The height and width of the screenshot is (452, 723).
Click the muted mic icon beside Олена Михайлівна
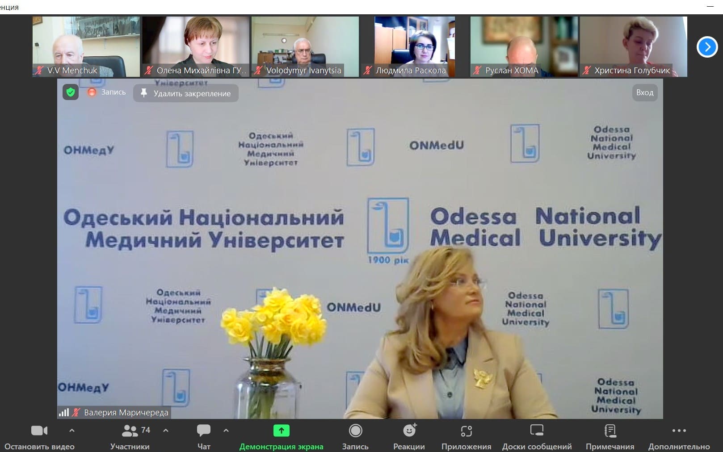(149, 70)
